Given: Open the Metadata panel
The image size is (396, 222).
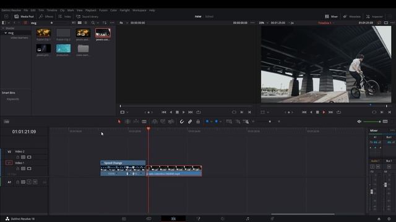Looking at the screenshot, I should 352,17.
